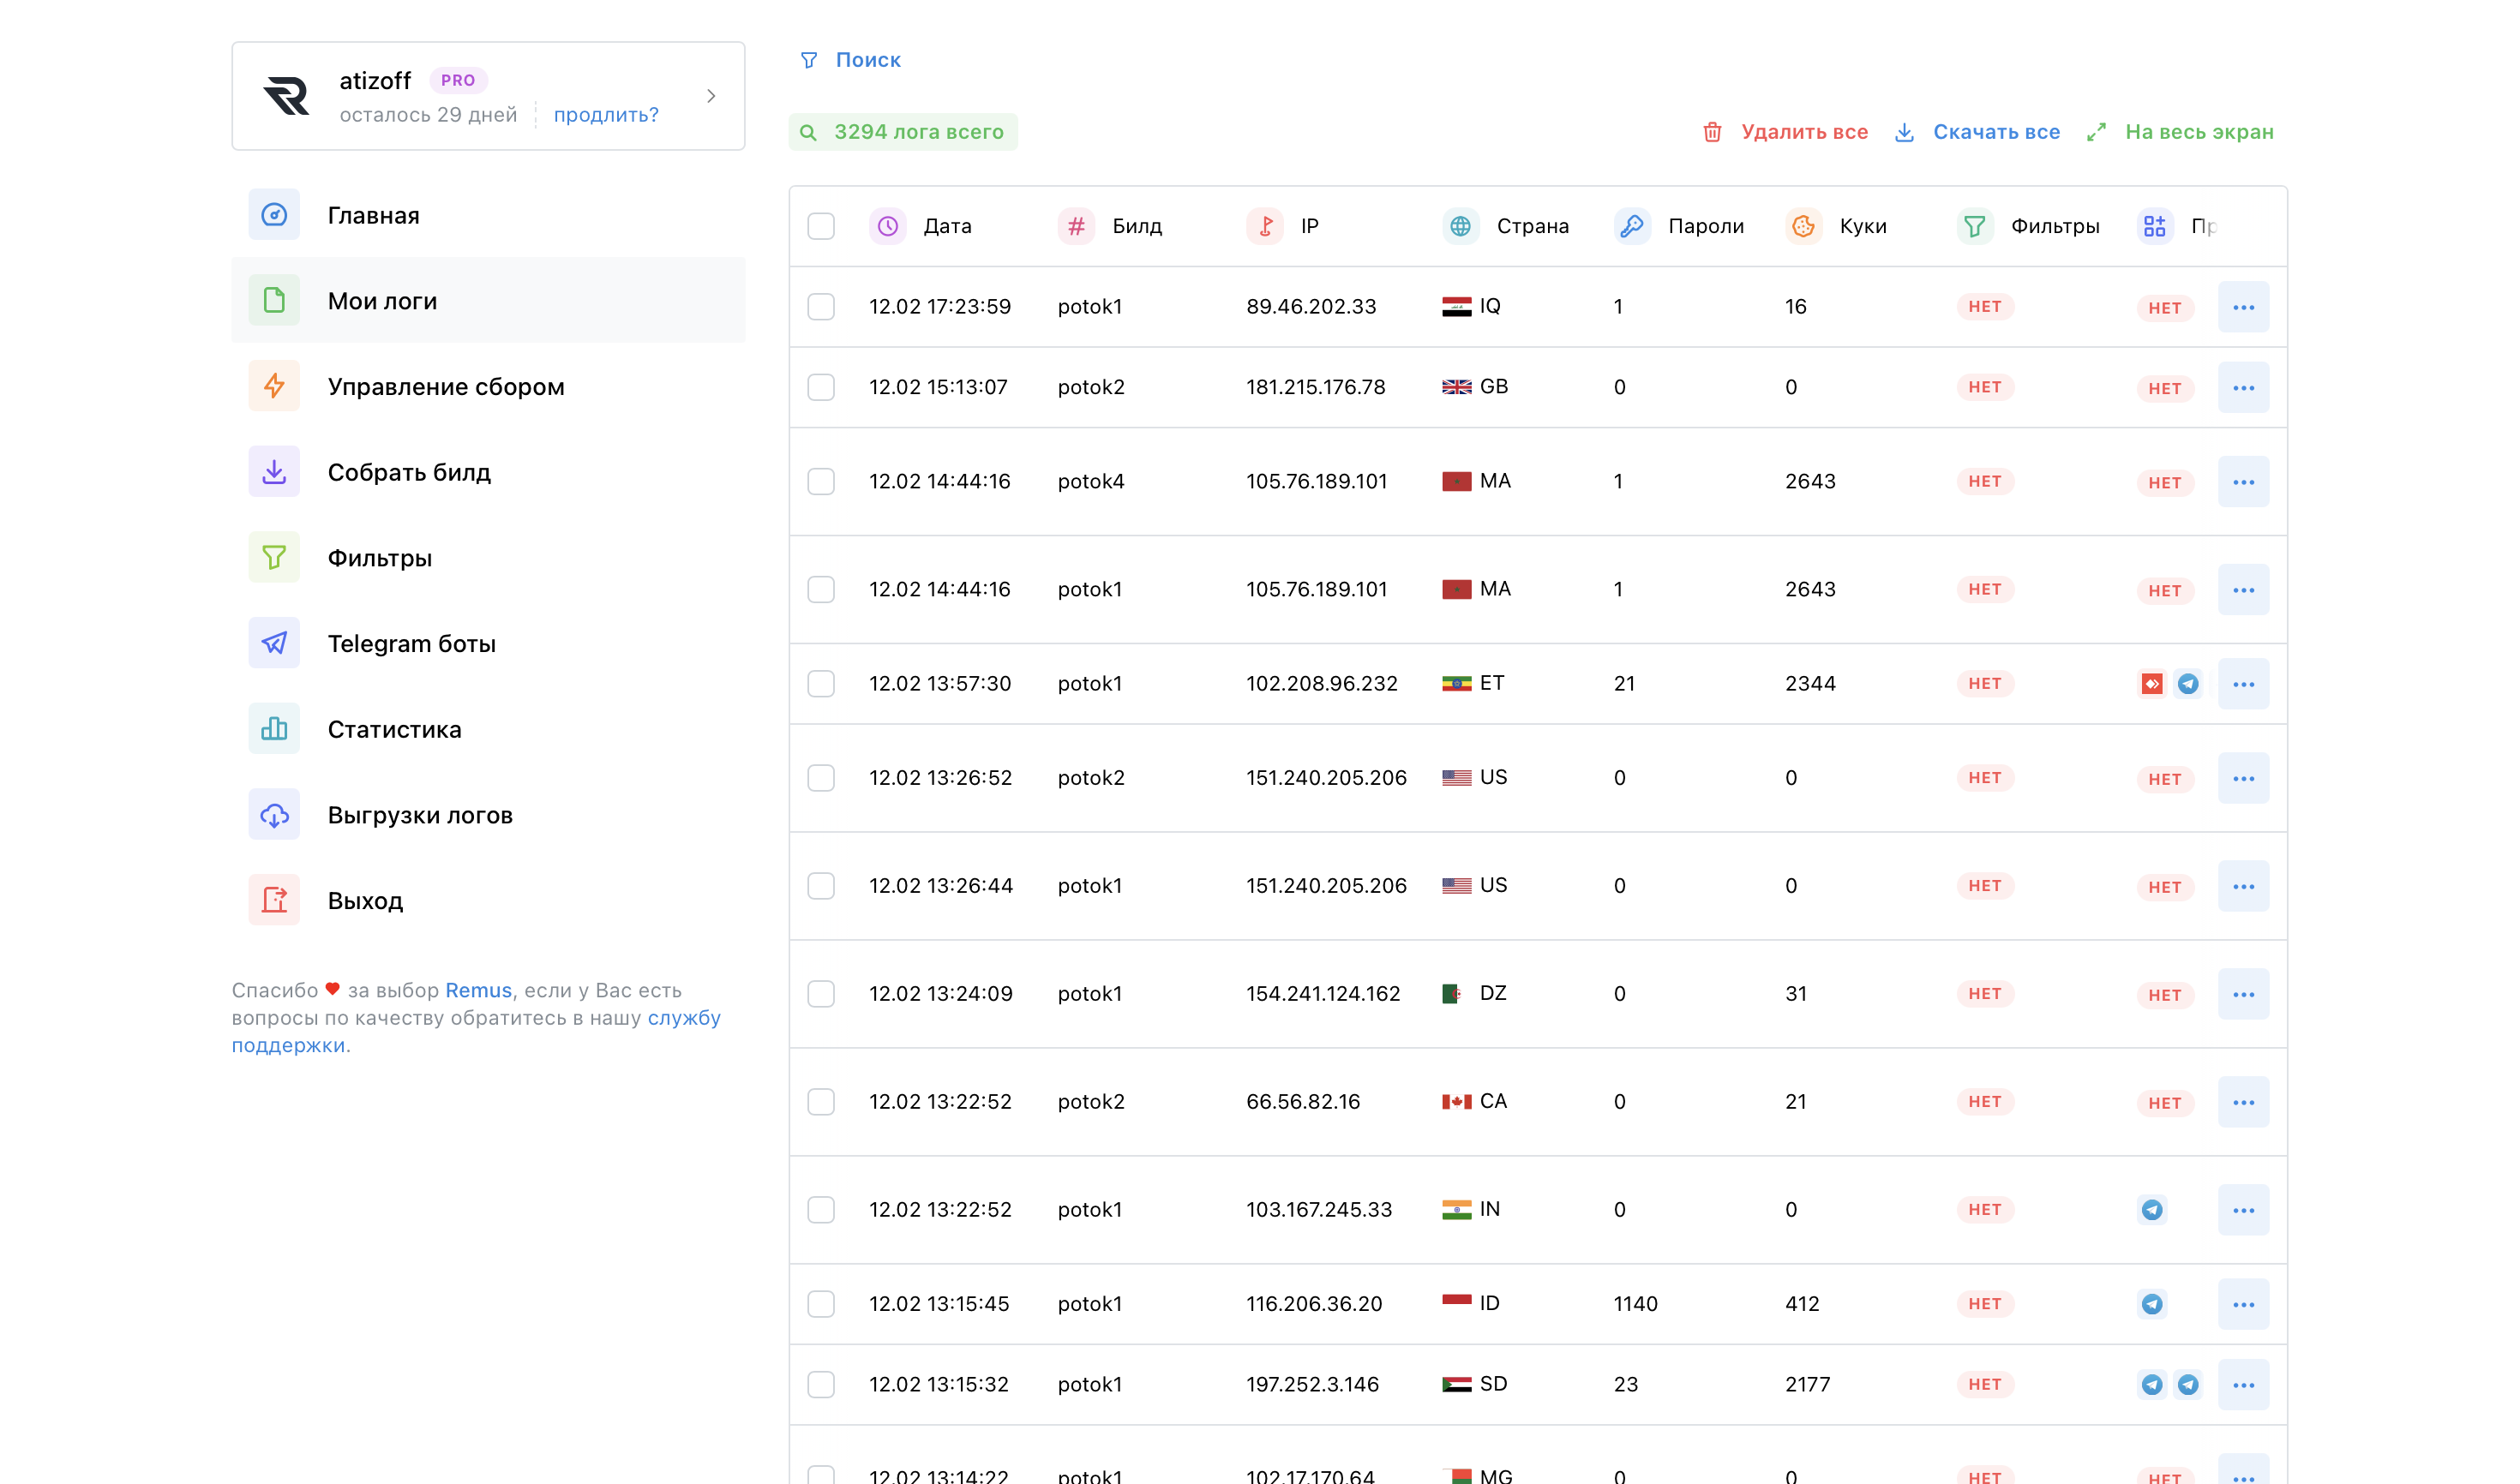Click the cloud icon for Выгрузки логов
Viewport: 2520px width, 1484px height.
click(x=274, y=815)
